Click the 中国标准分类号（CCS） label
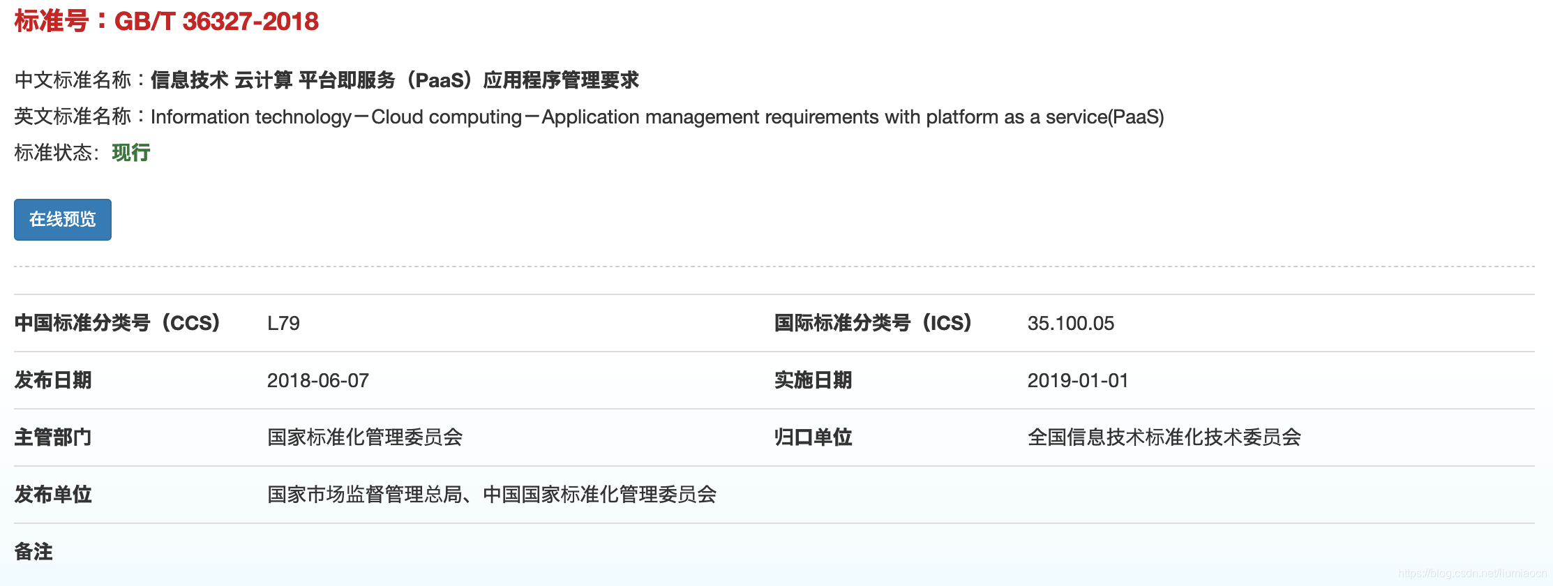This screenshot has width=1553, height=586. tap(117, 323)
